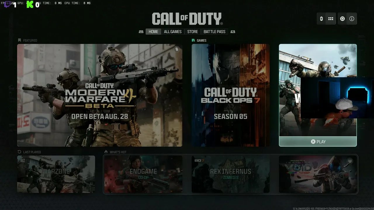Open the Store tab
Image resolution: width=374 pixels, height=210 pixels.
pyautogui.click(x=193, y=32)
